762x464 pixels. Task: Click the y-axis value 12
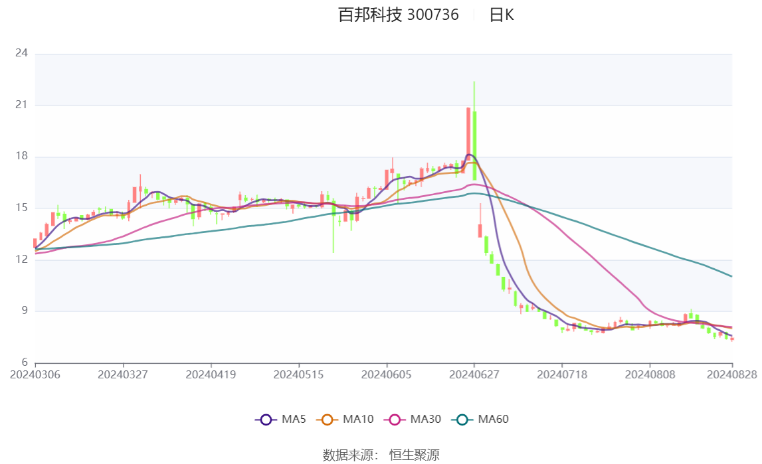[21, 259]
